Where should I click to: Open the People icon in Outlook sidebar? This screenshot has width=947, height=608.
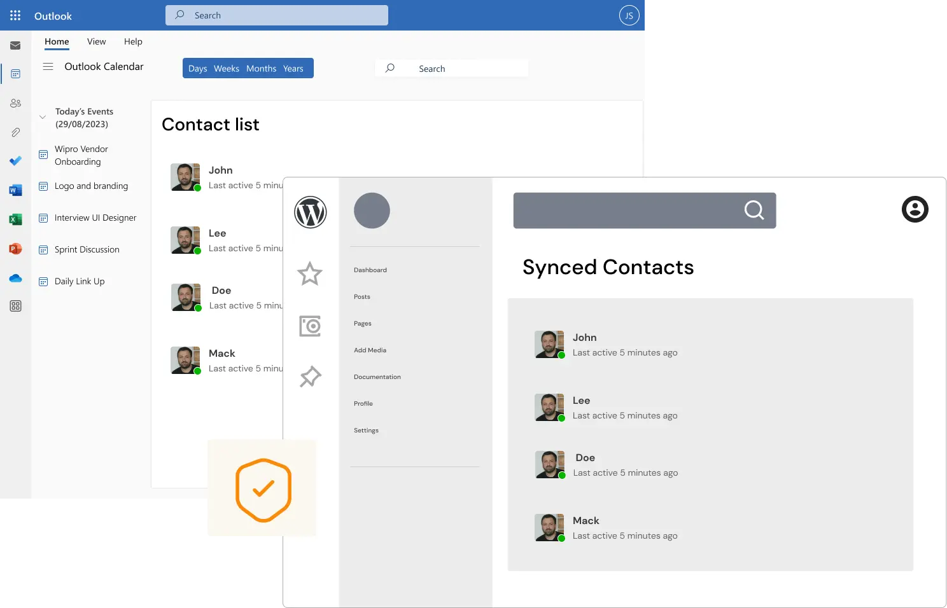tap(16, 103)
